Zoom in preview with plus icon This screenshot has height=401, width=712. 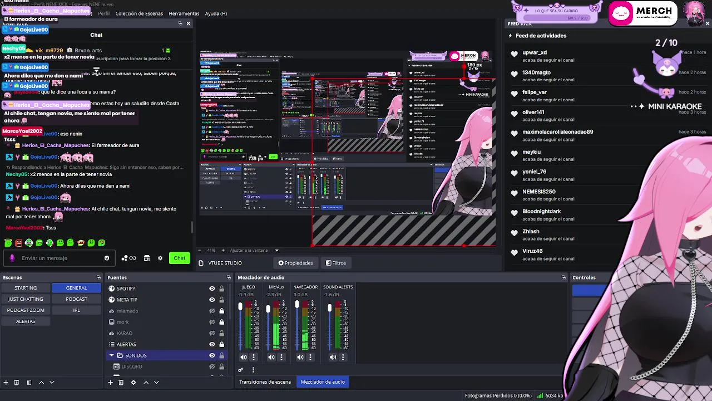coord(223,250)
